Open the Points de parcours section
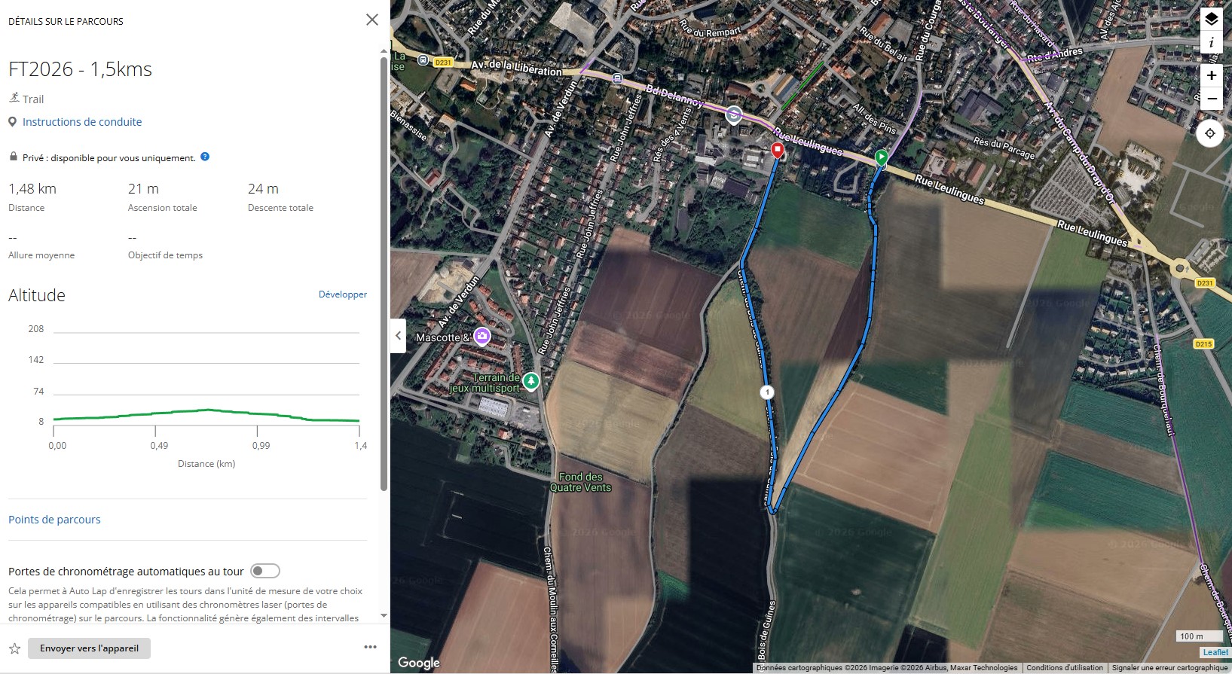This screenshot has width=1232, height=674. [x=54, y=520]
